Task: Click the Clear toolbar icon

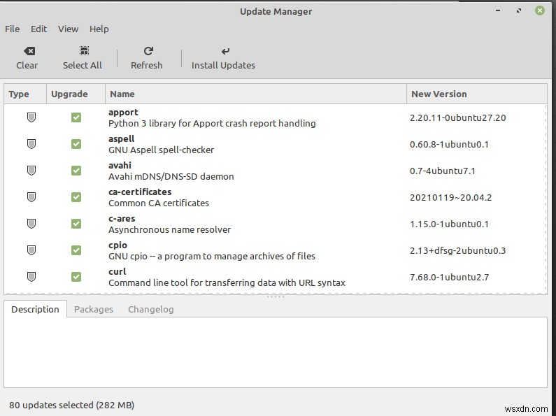Action: tap(29, 51)
